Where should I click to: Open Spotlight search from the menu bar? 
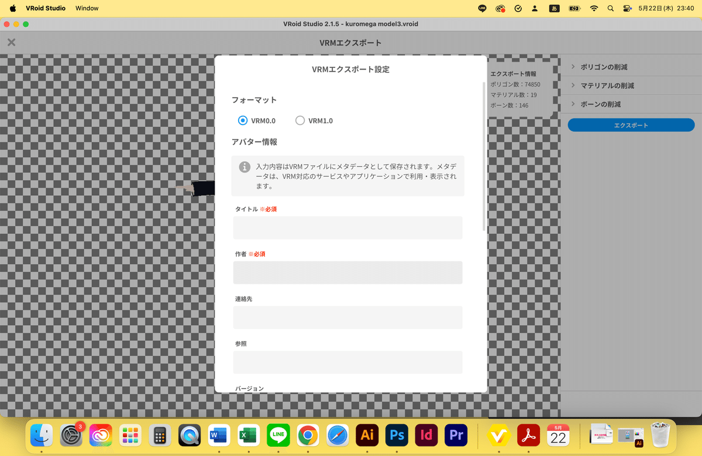coord(610,8)
